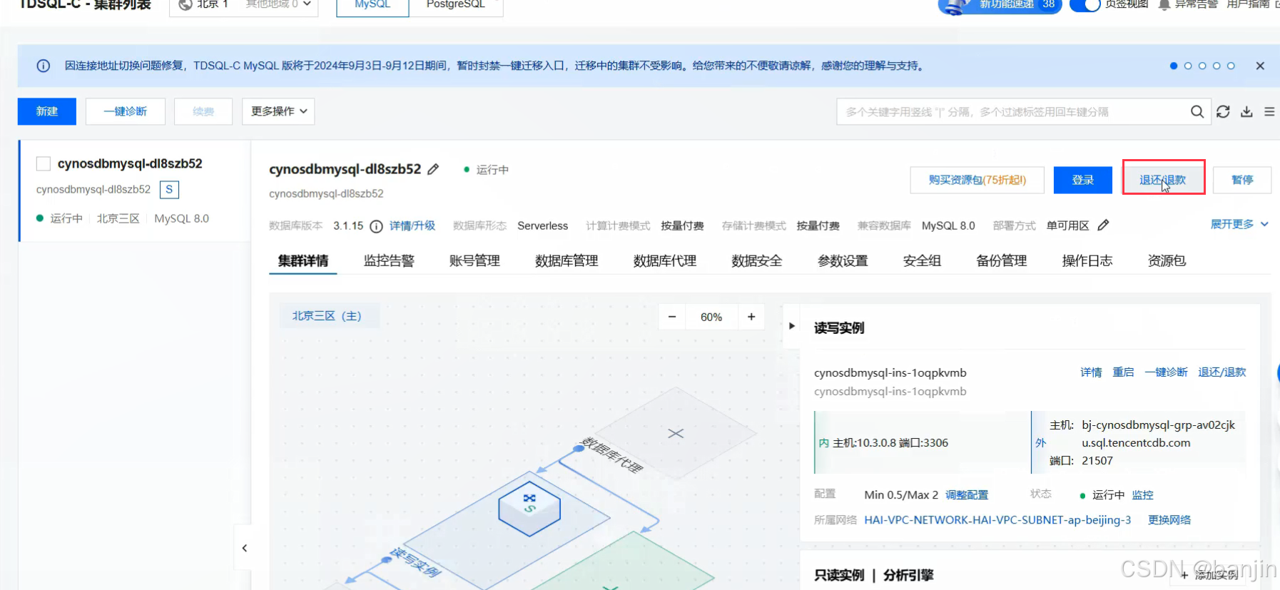
Task: Click the abnormal alarm bell icon
Action: 1164,4
